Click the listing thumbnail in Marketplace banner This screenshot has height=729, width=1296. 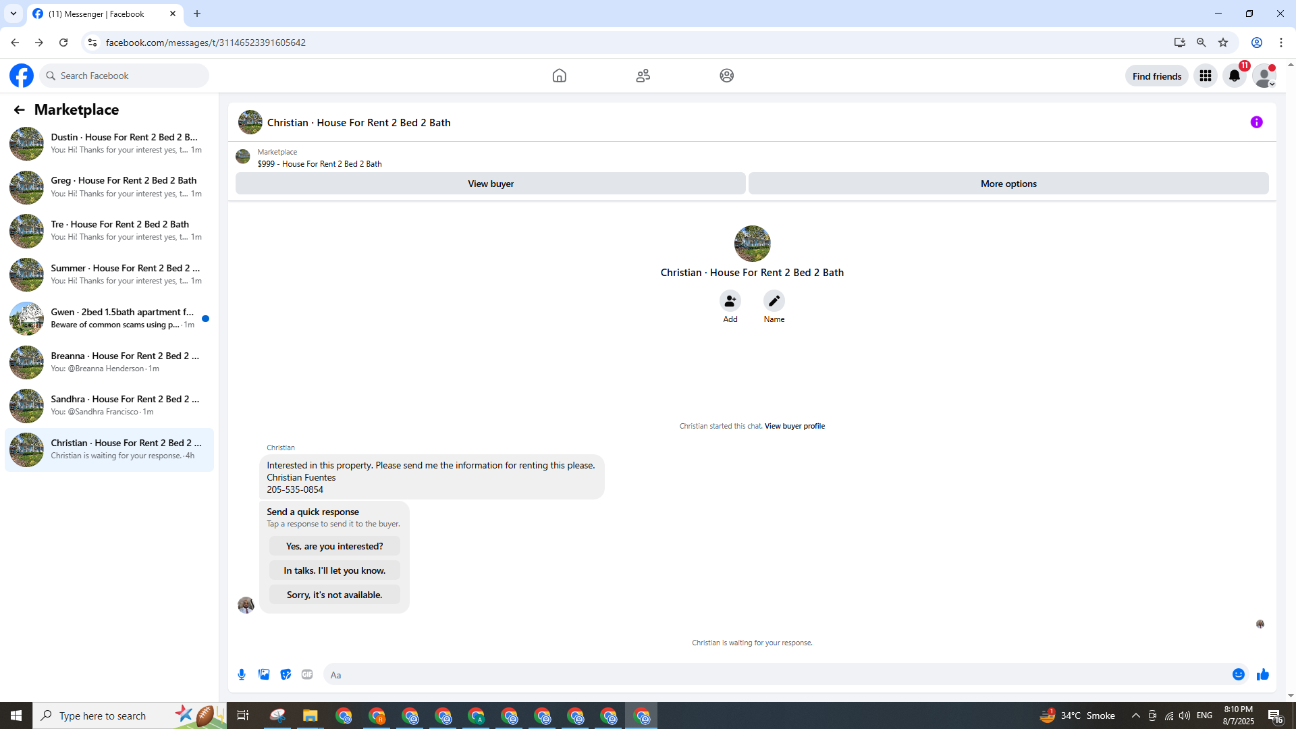[x=243, y=157]
